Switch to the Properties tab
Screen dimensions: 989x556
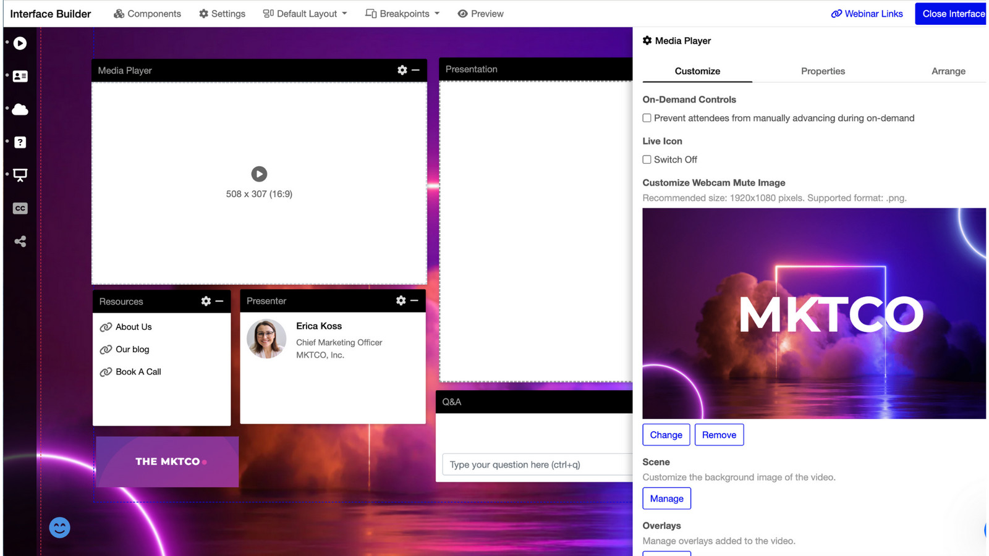pyautogui.click(x=823, y=71)
